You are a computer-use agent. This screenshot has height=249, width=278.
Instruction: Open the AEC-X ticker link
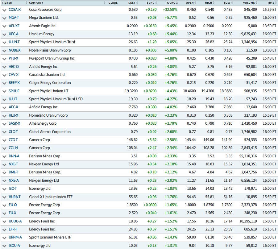(14, 107)
